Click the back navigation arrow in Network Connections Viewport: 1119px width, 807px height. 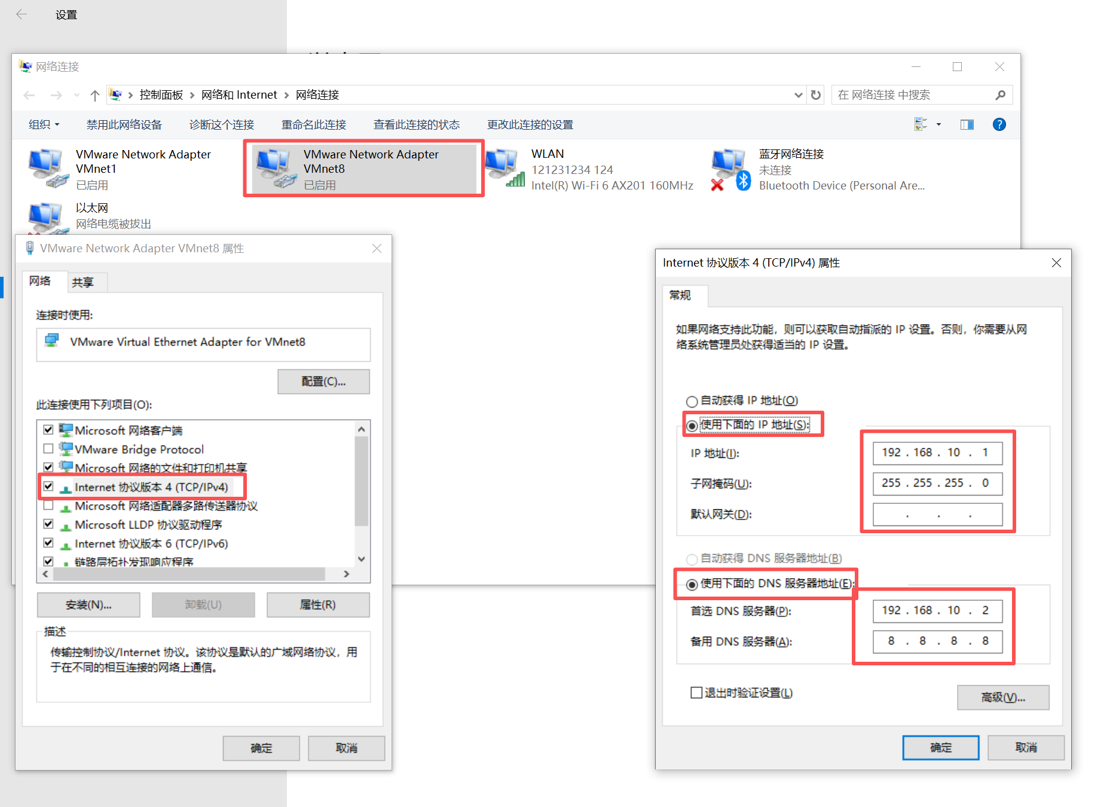tap(29, 95)
